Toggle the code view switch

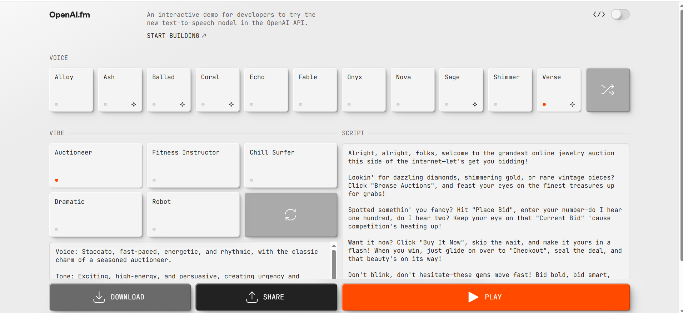(x=620, y=15)
